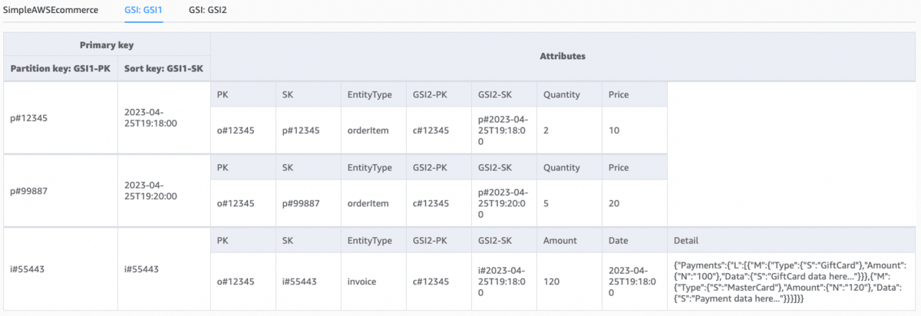Switch to the SimpleAWSEcommerce tab

pyautogui.click(x=51, y=11)
